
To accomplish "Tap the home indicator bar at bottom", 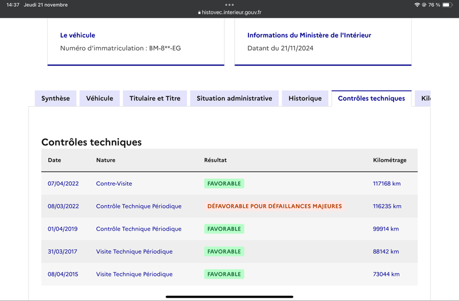I will click(229, 296).
